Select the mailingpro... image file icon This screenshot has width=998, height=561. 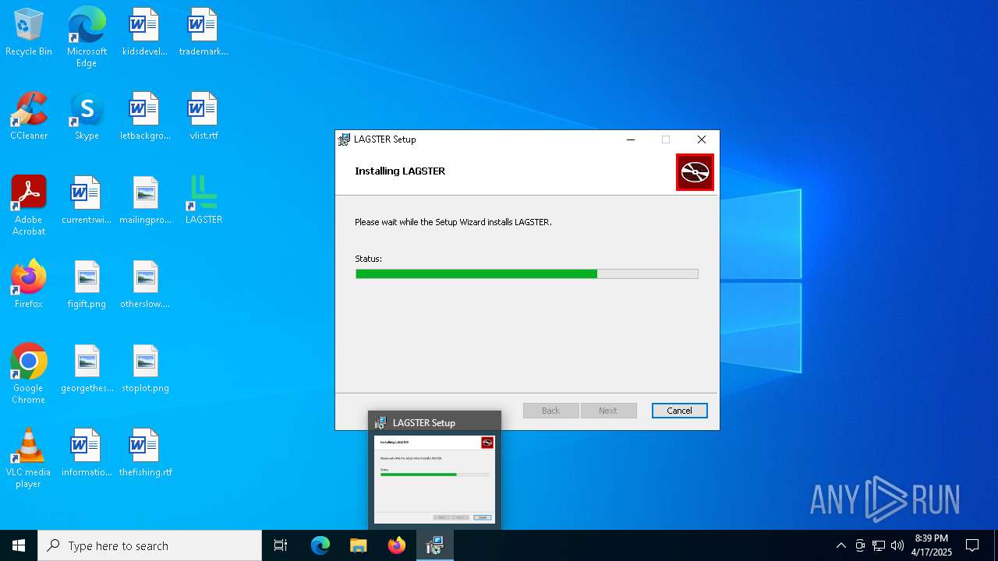click(x=144, y=200)
